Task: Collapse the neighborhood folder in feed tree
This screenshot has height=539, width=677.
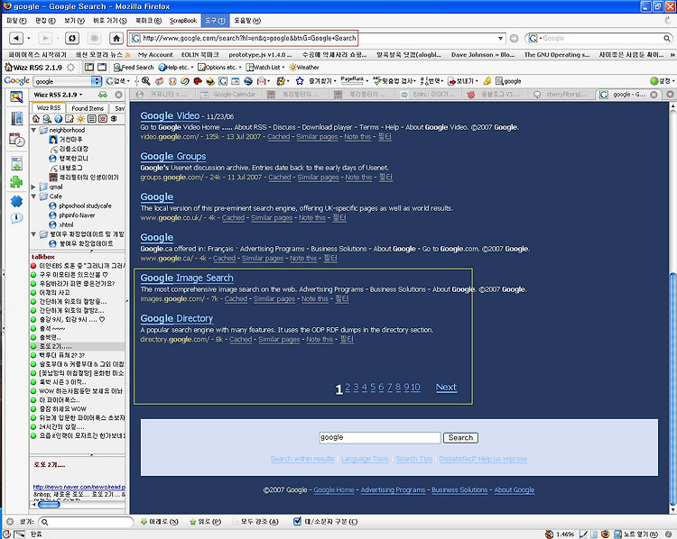Action: point(33,130)
